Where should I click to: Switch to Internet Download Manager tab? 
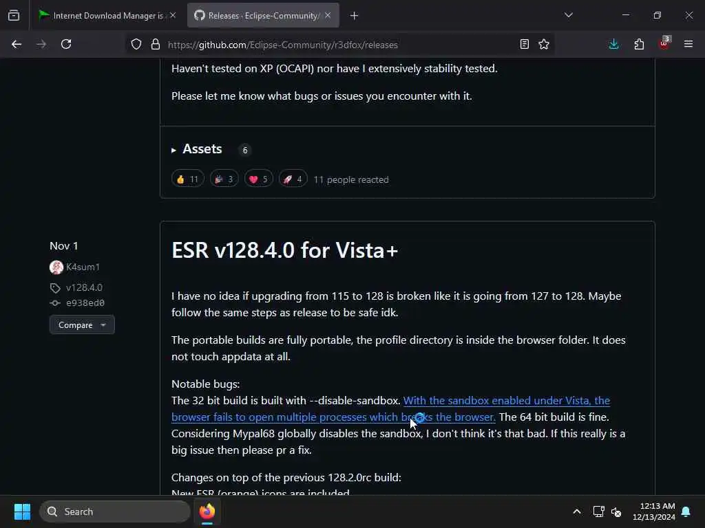(107, 16)
